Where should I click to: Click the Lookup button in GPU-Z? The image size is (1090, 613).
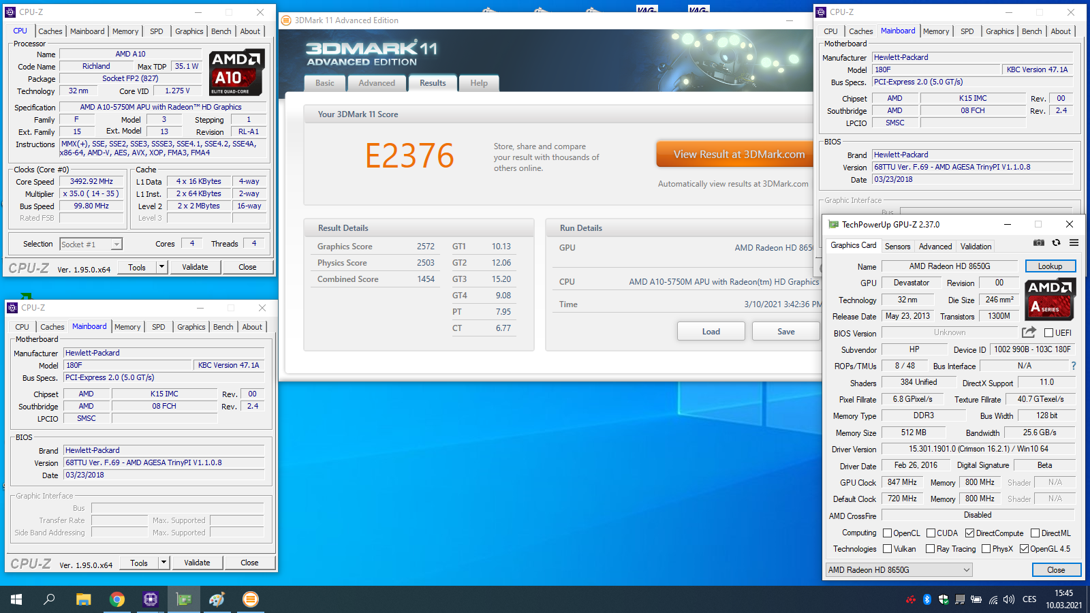click(x=1050, y=266)
